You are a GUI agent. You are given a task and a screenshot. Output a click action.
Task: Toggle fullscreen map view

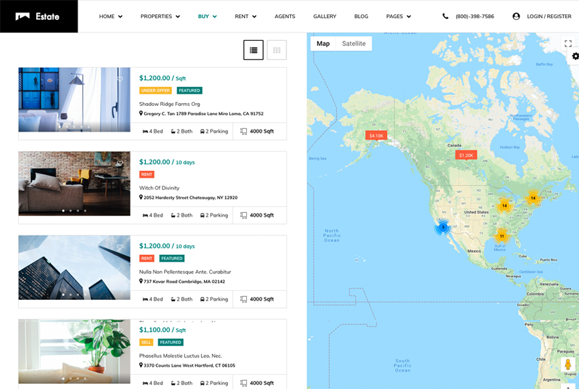coord(568,44)
